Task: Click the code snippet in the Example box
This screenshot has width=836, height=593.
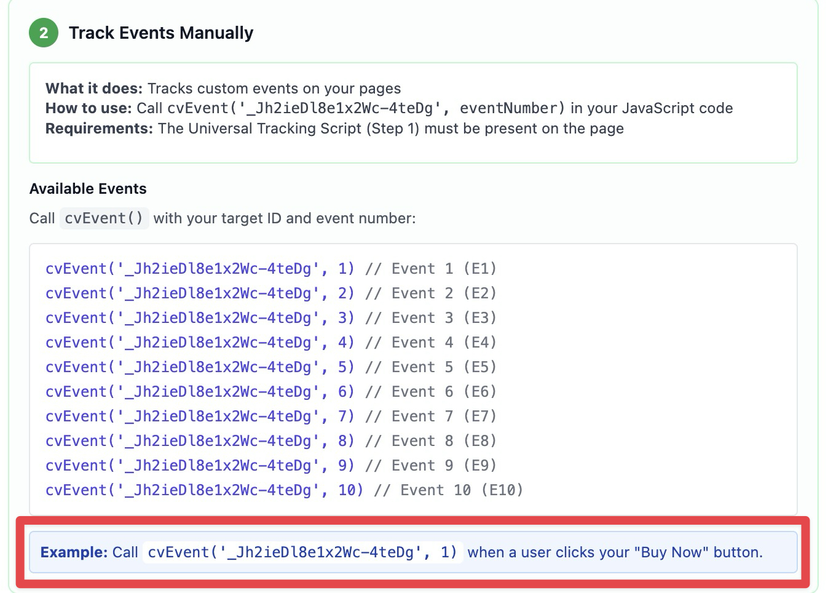Action: click(302, 552)
